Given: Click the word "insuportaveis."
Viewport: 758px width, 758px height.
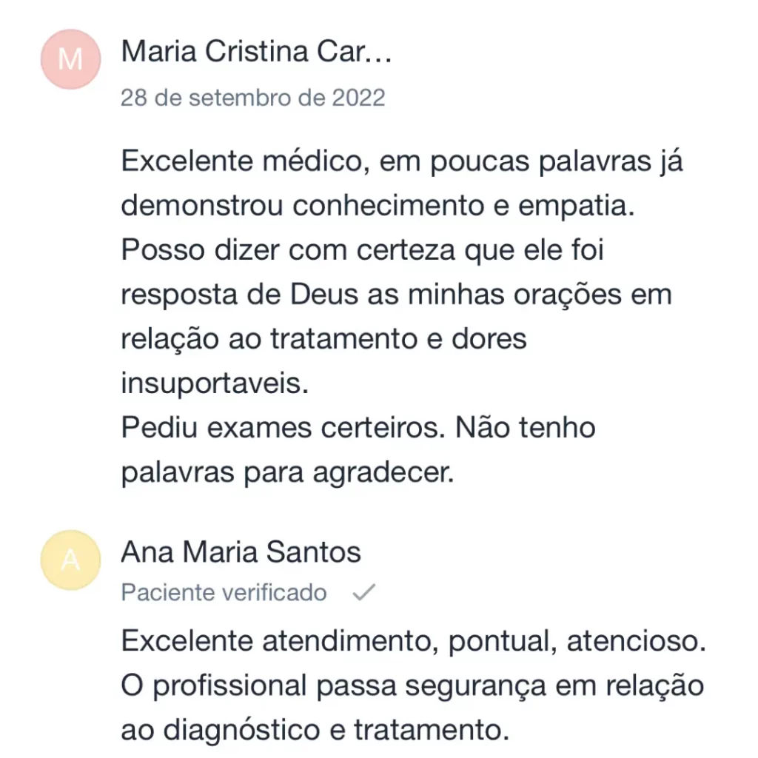Looking at the screenshot, I should 213,383.
